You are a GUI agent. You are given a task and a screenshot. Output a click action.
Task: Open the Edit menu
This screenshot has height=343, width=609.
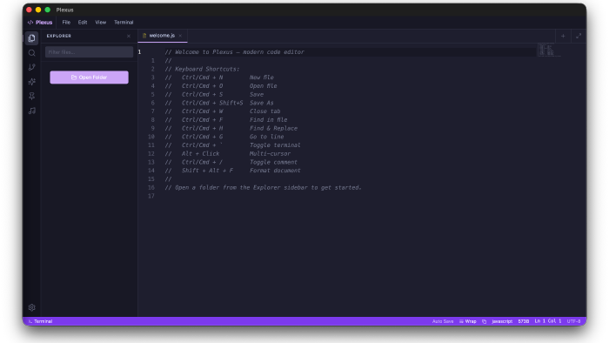coord(83,23)
